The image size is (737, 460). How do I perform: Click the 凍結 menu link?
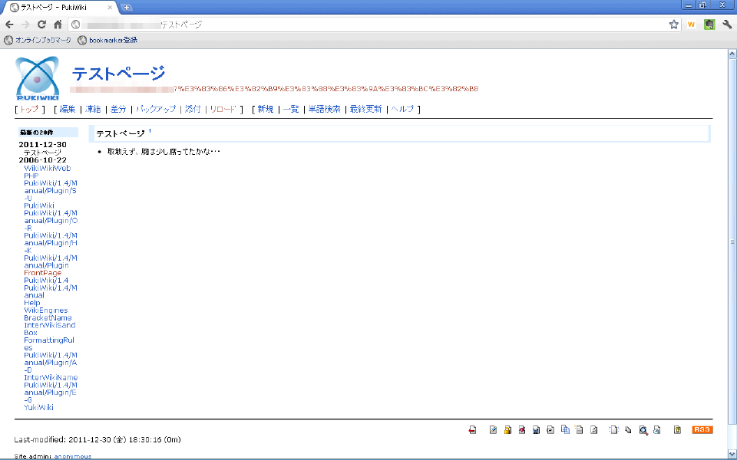[93, 109]
